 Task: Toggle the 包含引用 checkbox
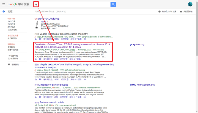(x=9, y=59)
